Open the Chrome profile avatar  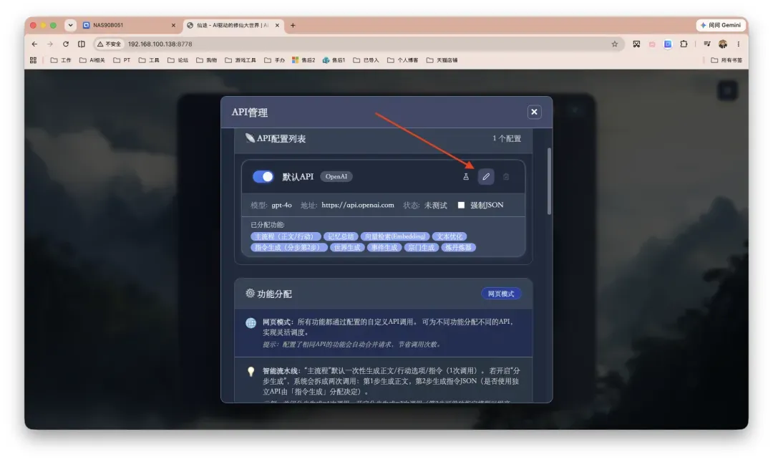click(723, 44)
